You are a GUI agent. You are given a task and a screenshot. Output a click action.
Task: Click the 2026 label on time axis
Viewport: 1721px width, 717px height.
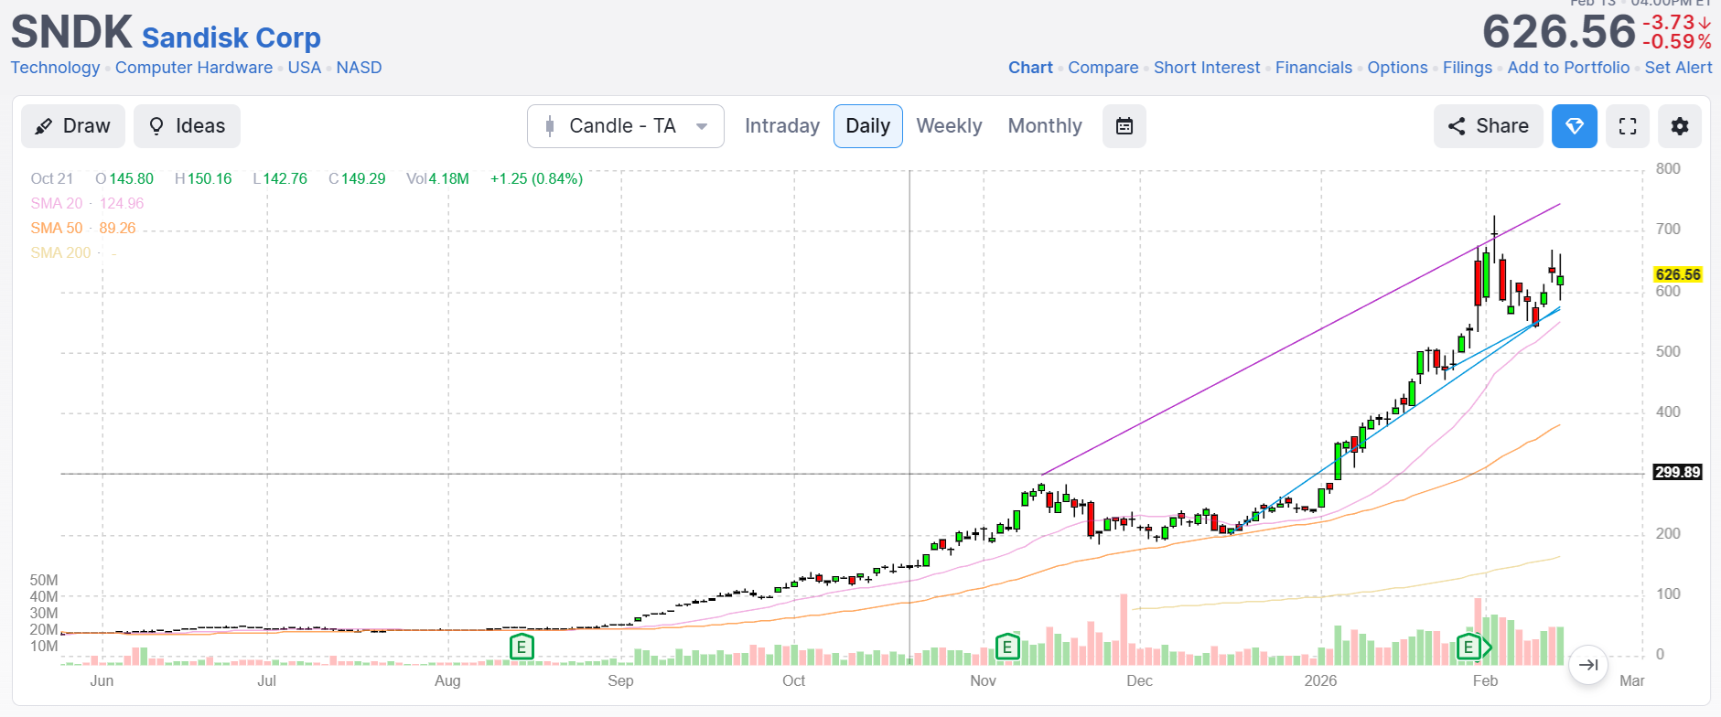click(1320, 680)
